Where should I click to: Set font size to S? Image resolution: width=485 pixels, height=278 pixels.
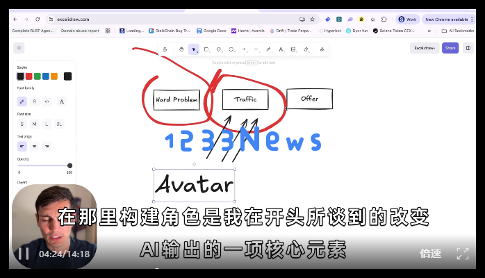point(22,124)
